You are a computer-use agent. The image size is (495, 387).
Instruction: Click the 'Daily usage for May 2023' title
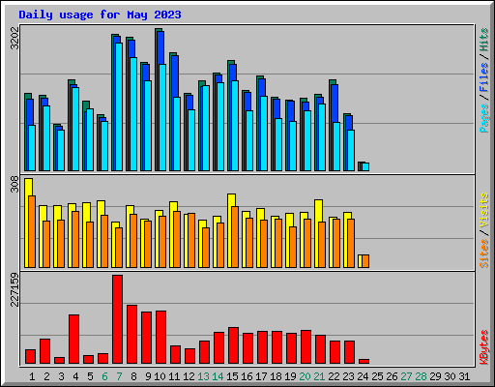coord(100,15)
